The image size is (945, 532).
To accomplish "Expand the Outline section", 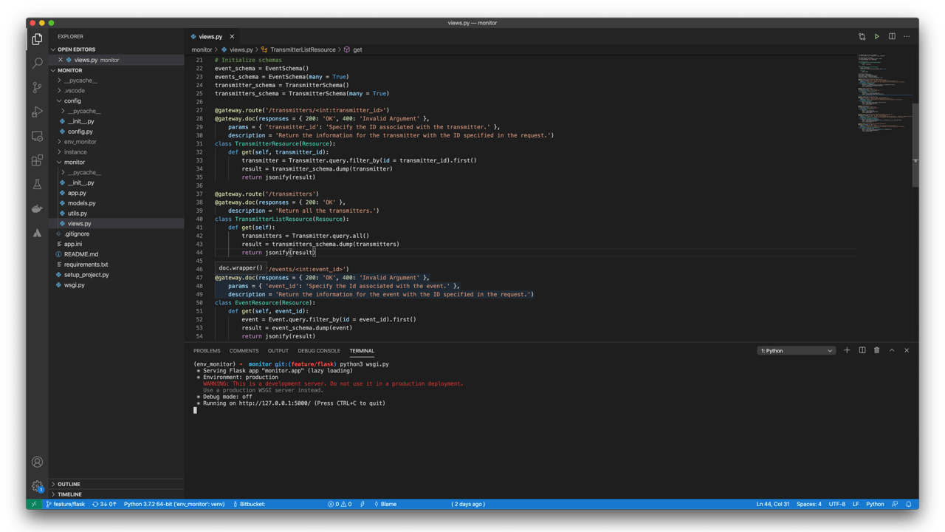I will coord(117,484).
